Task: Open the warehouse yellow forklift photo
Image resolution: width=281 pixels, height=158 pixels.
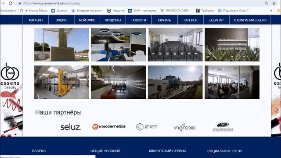Action: point(61,82)
